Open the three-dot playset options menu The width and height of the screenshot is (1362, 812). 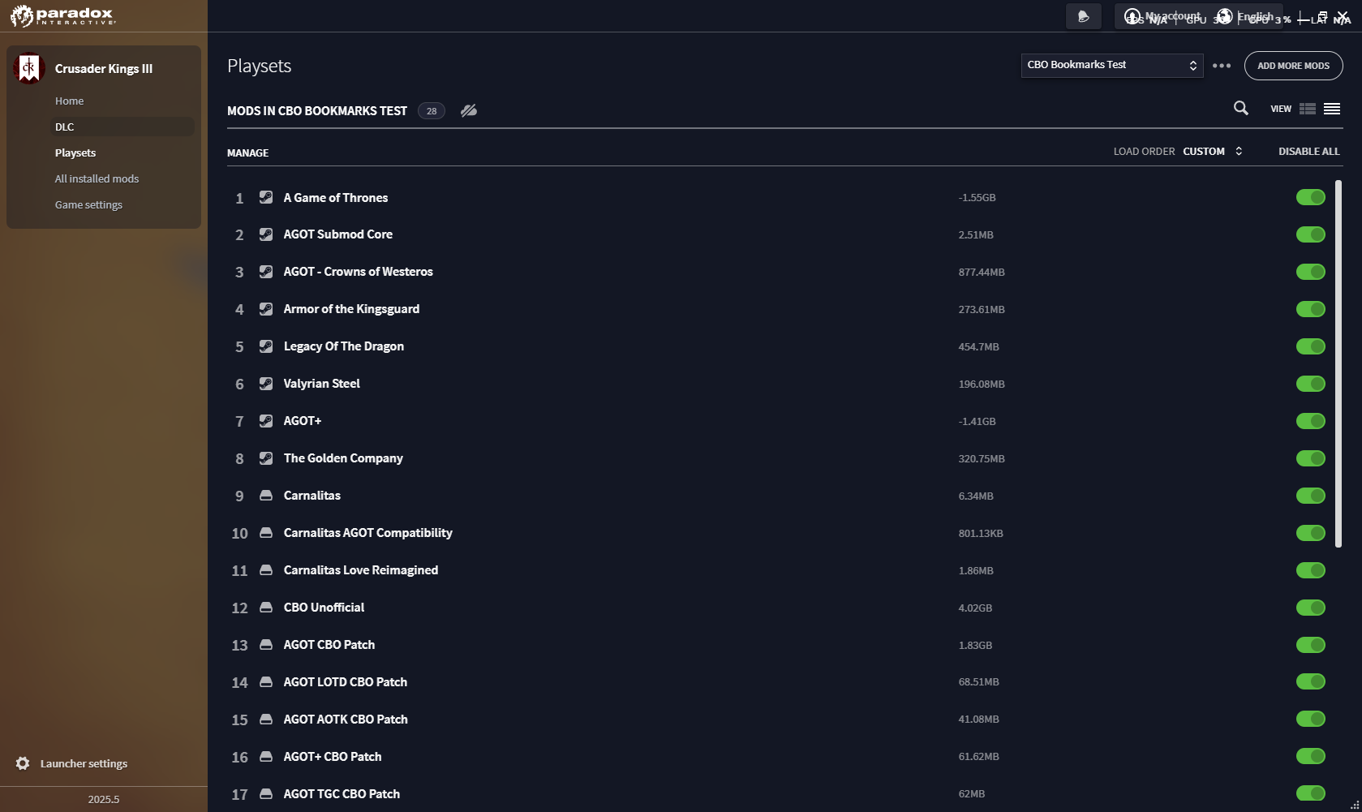coord(1222,66)
